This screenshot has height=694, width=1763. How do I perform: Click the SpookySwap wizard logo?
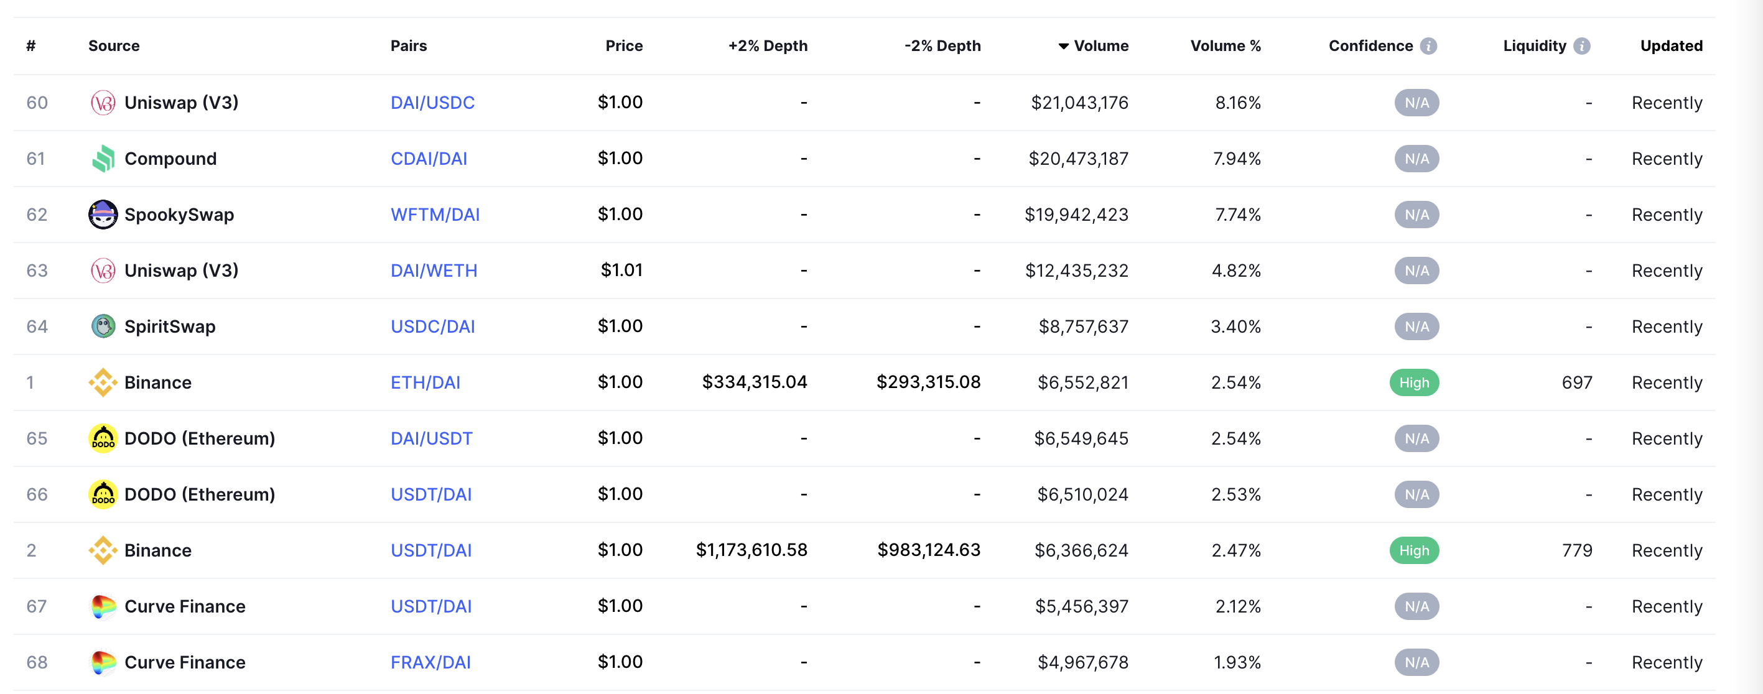pyautogui.click(x=103, y=215)
